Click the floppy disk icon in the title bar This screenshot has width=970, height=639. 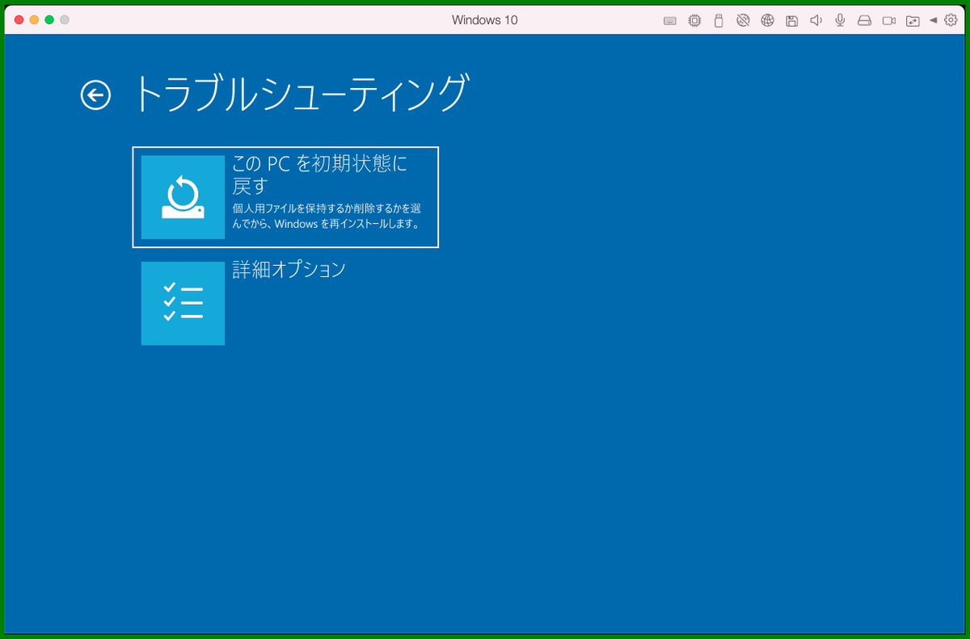click(x=792, y=20)
